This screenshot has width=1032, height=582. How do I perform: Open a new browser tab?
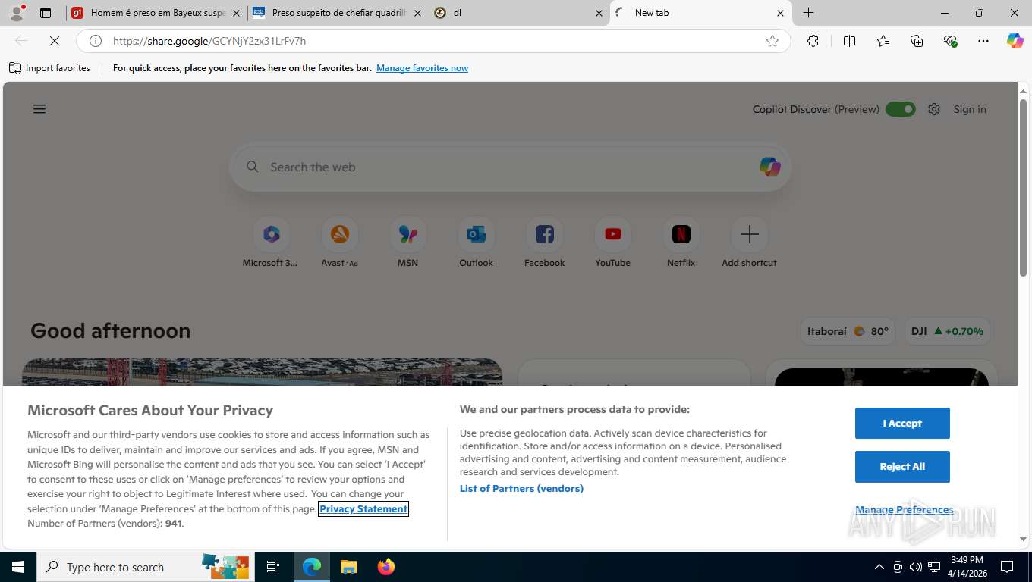[809, 13]
